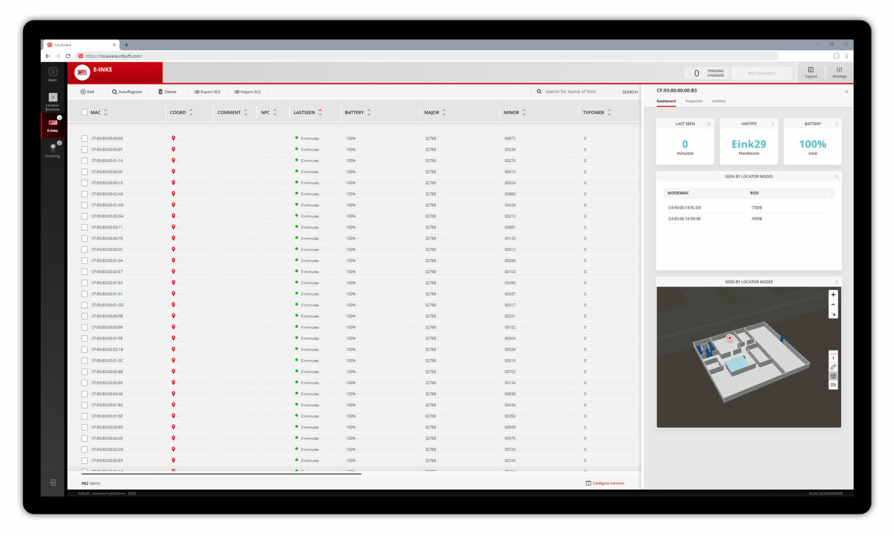Open the Tracking sidebar panel
Image resolution: width=894 pixels, height=536 pixels.
point(52,151)
